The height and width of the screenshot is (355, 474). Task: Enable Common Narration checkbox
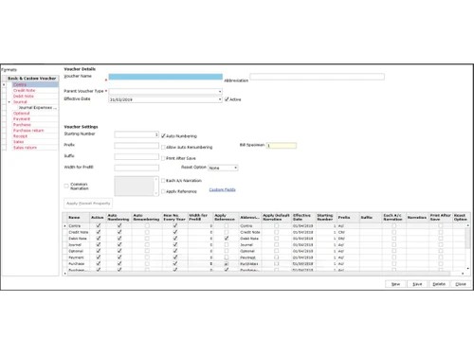click(x=66, y=186)
